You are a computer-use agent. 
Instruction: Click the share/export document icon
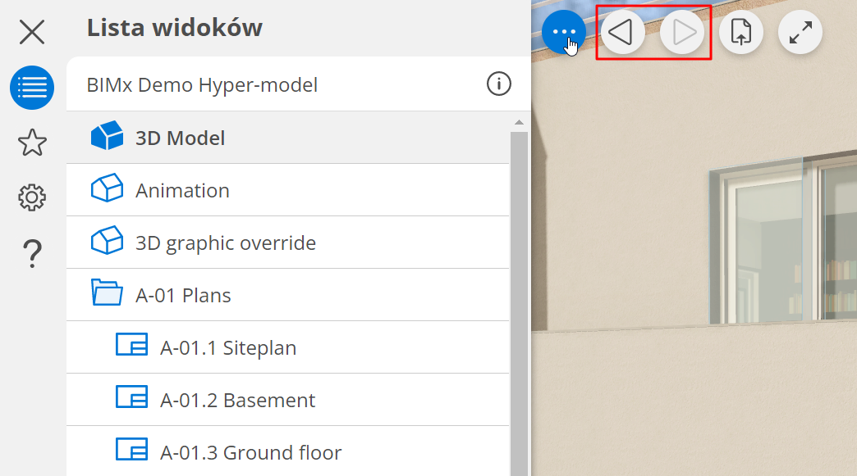point(741,33)
